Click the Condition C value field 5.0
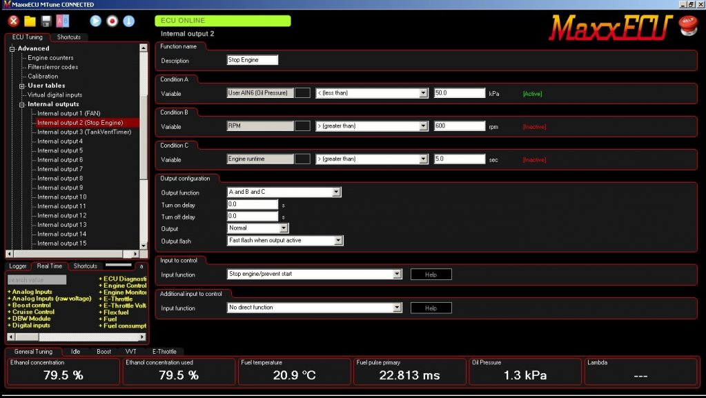 point(459,159)
